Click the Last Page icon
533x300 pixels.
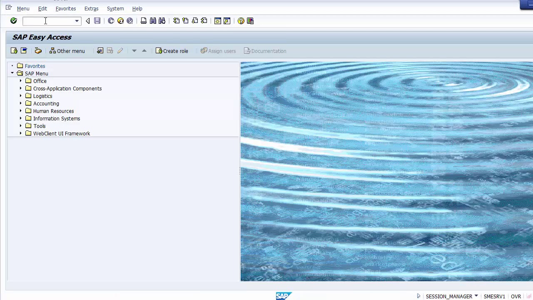tap(204, 21)
